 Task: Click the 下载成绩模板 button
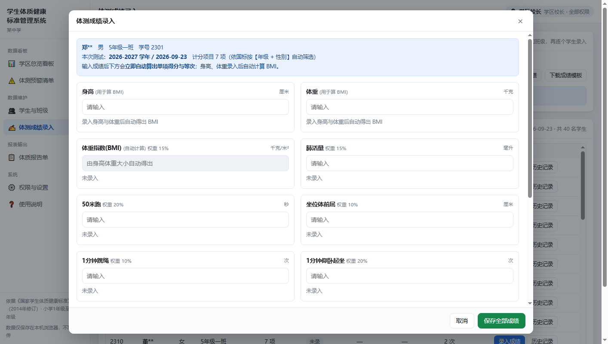point(565,75)
